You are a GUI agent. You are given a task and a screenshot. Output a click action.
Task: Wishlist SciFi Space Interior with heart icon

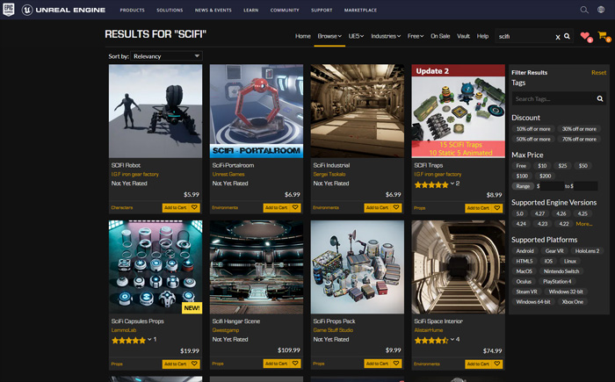(x=497, y=364)
